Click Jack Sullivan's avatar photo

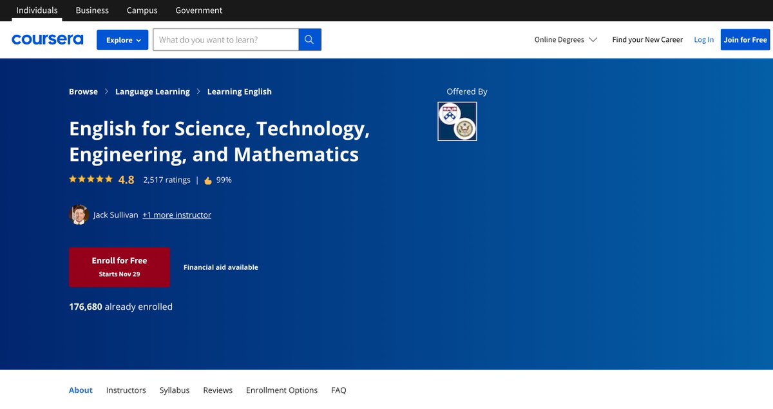coord(79,214)
